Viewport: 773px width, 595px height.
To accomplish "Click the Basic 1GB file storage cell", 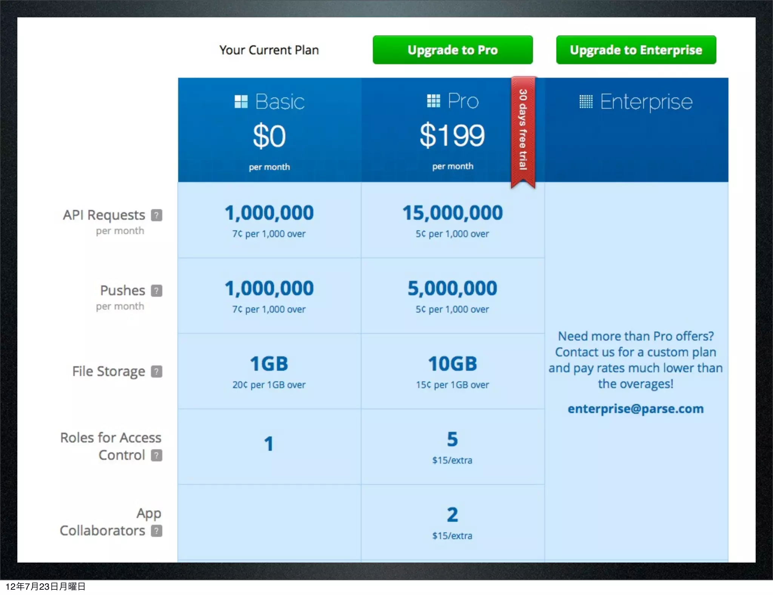I will coord(269,371).
